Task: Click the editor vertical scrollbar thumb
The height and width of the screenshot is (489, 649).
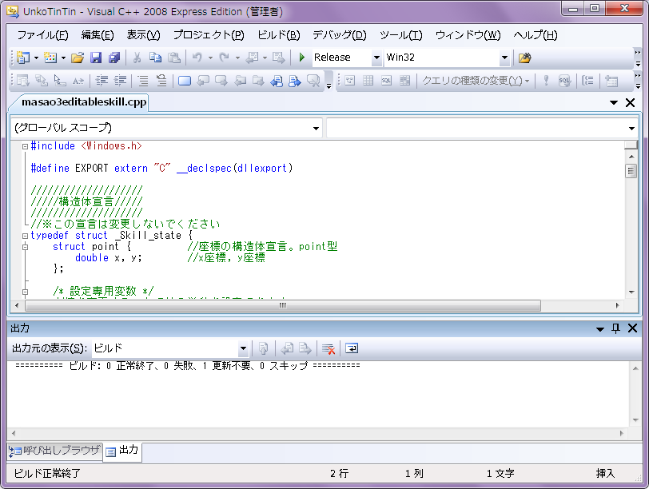Action: tap(631, 171)
